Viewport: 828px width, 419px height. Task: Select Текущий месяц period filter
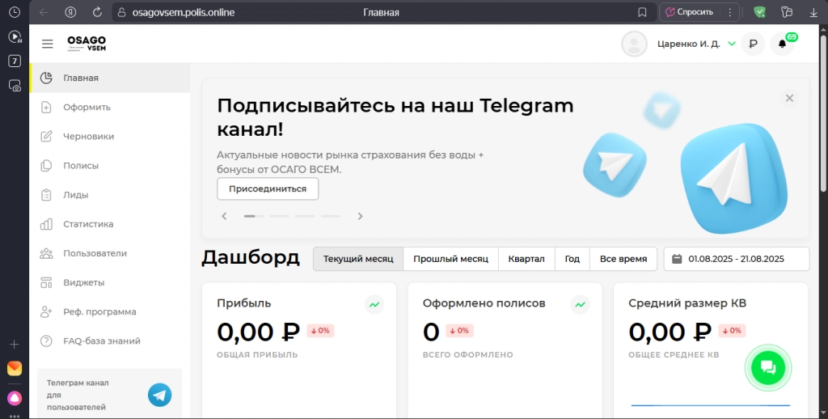click(x=358, y=259)
